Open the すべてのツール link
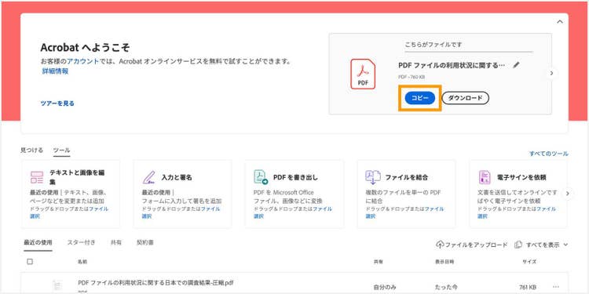The image size is (589, 294). click(549, 154)
